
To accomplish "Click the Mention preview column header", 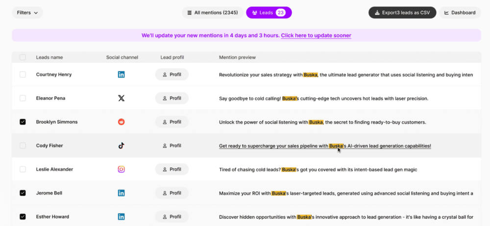I will (237, 57).
